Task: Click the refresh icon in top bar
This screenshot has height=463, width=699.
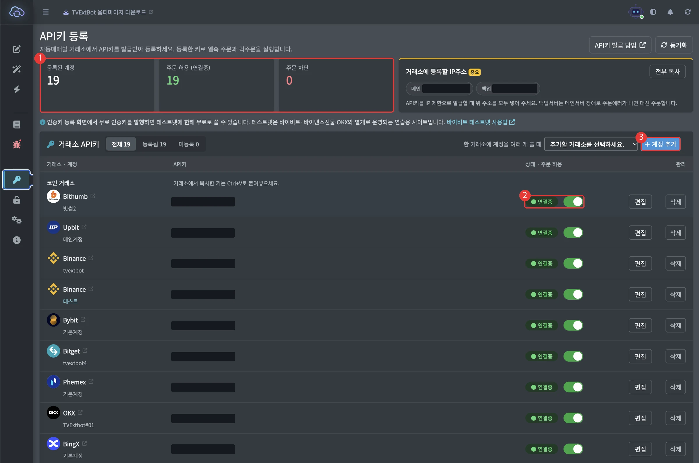Action: coord(687,12)
